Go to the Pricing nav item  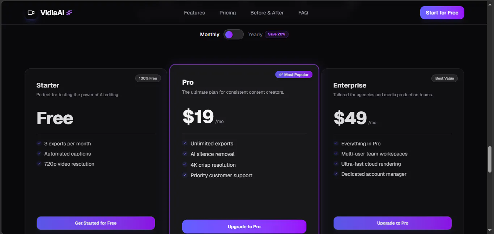227,13
